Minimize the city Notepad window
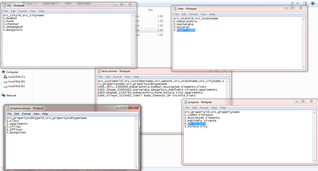The width and height of the screenshot is (318, 171). (116, 5)
